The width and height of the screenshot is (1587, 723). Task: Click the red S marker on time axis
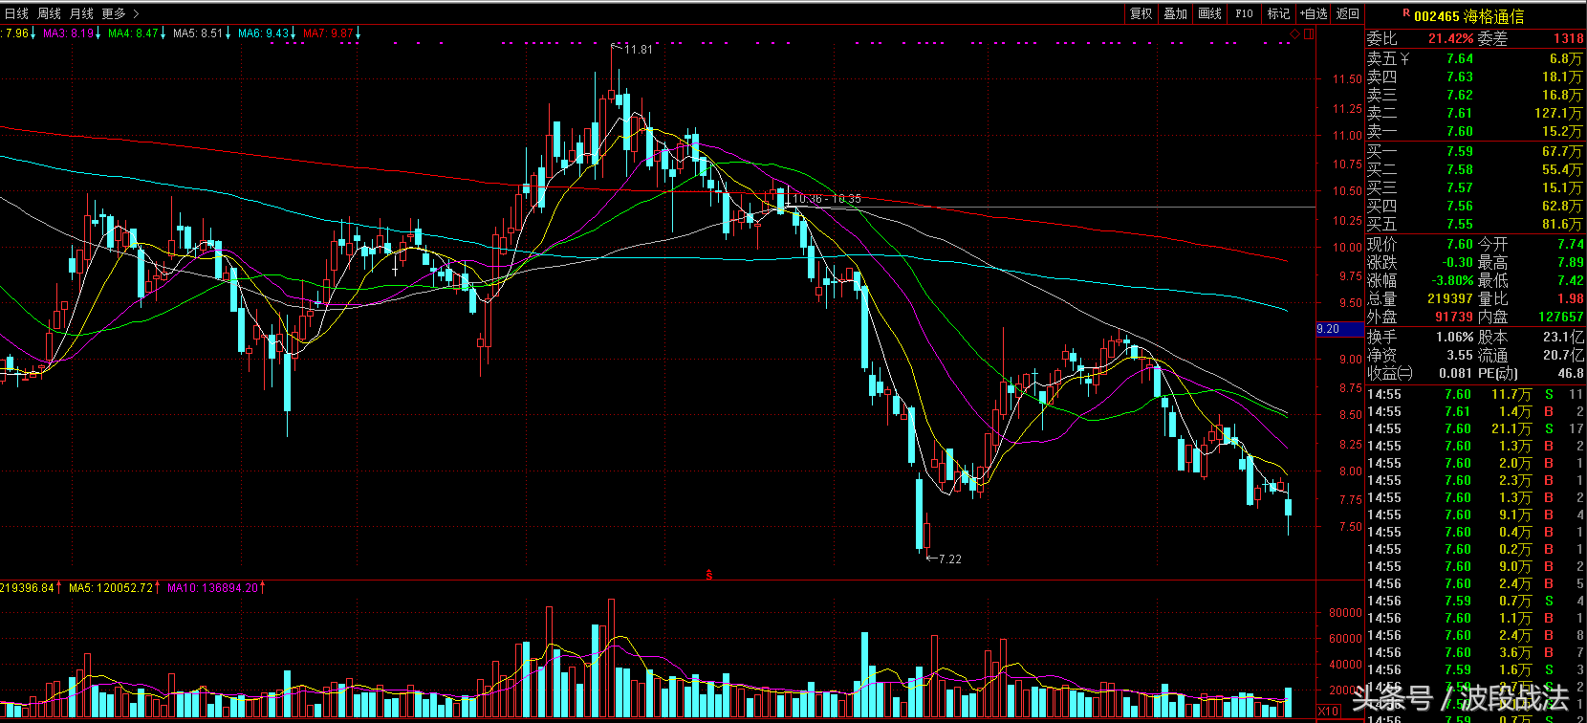coord(709,574)
